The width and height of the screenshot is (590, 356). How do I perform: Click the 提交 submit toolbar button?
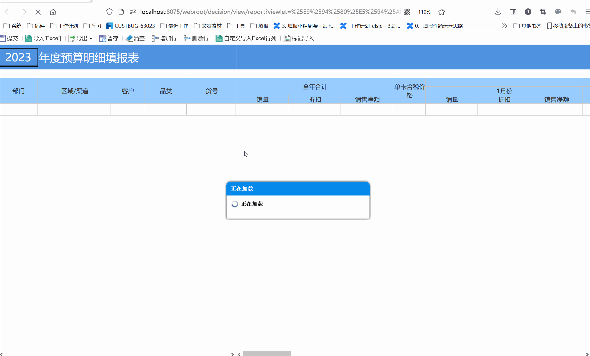click(9, 38)
